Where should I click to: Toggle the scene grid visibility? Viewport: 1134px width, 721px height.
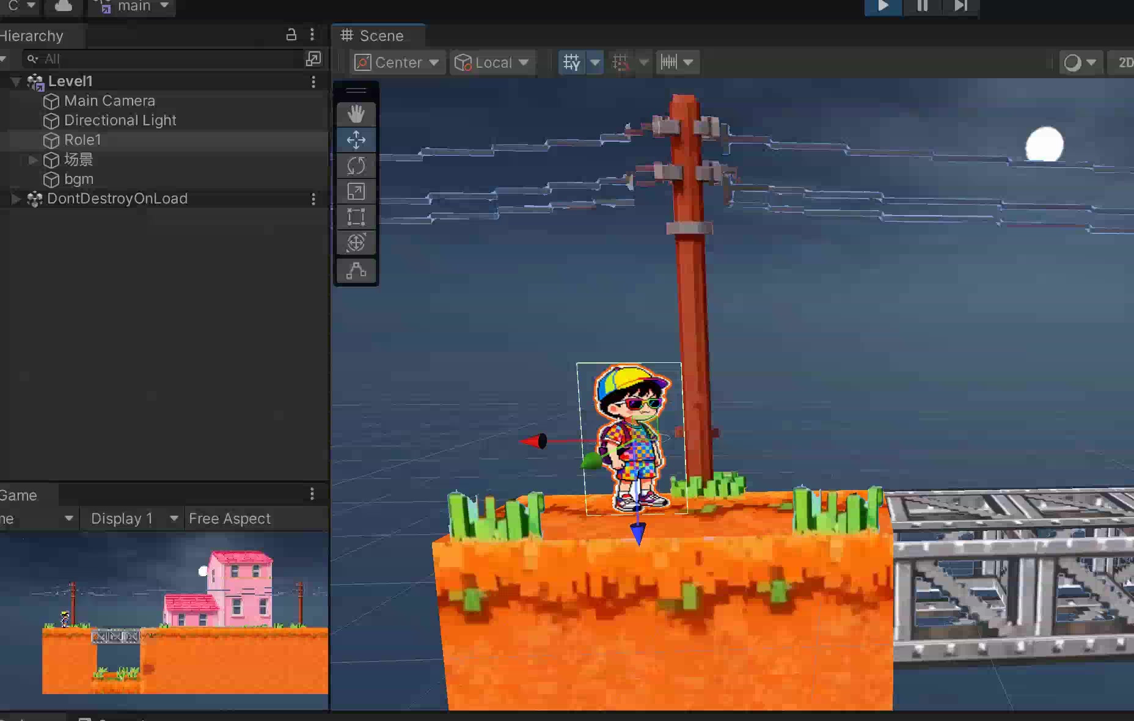572,62
